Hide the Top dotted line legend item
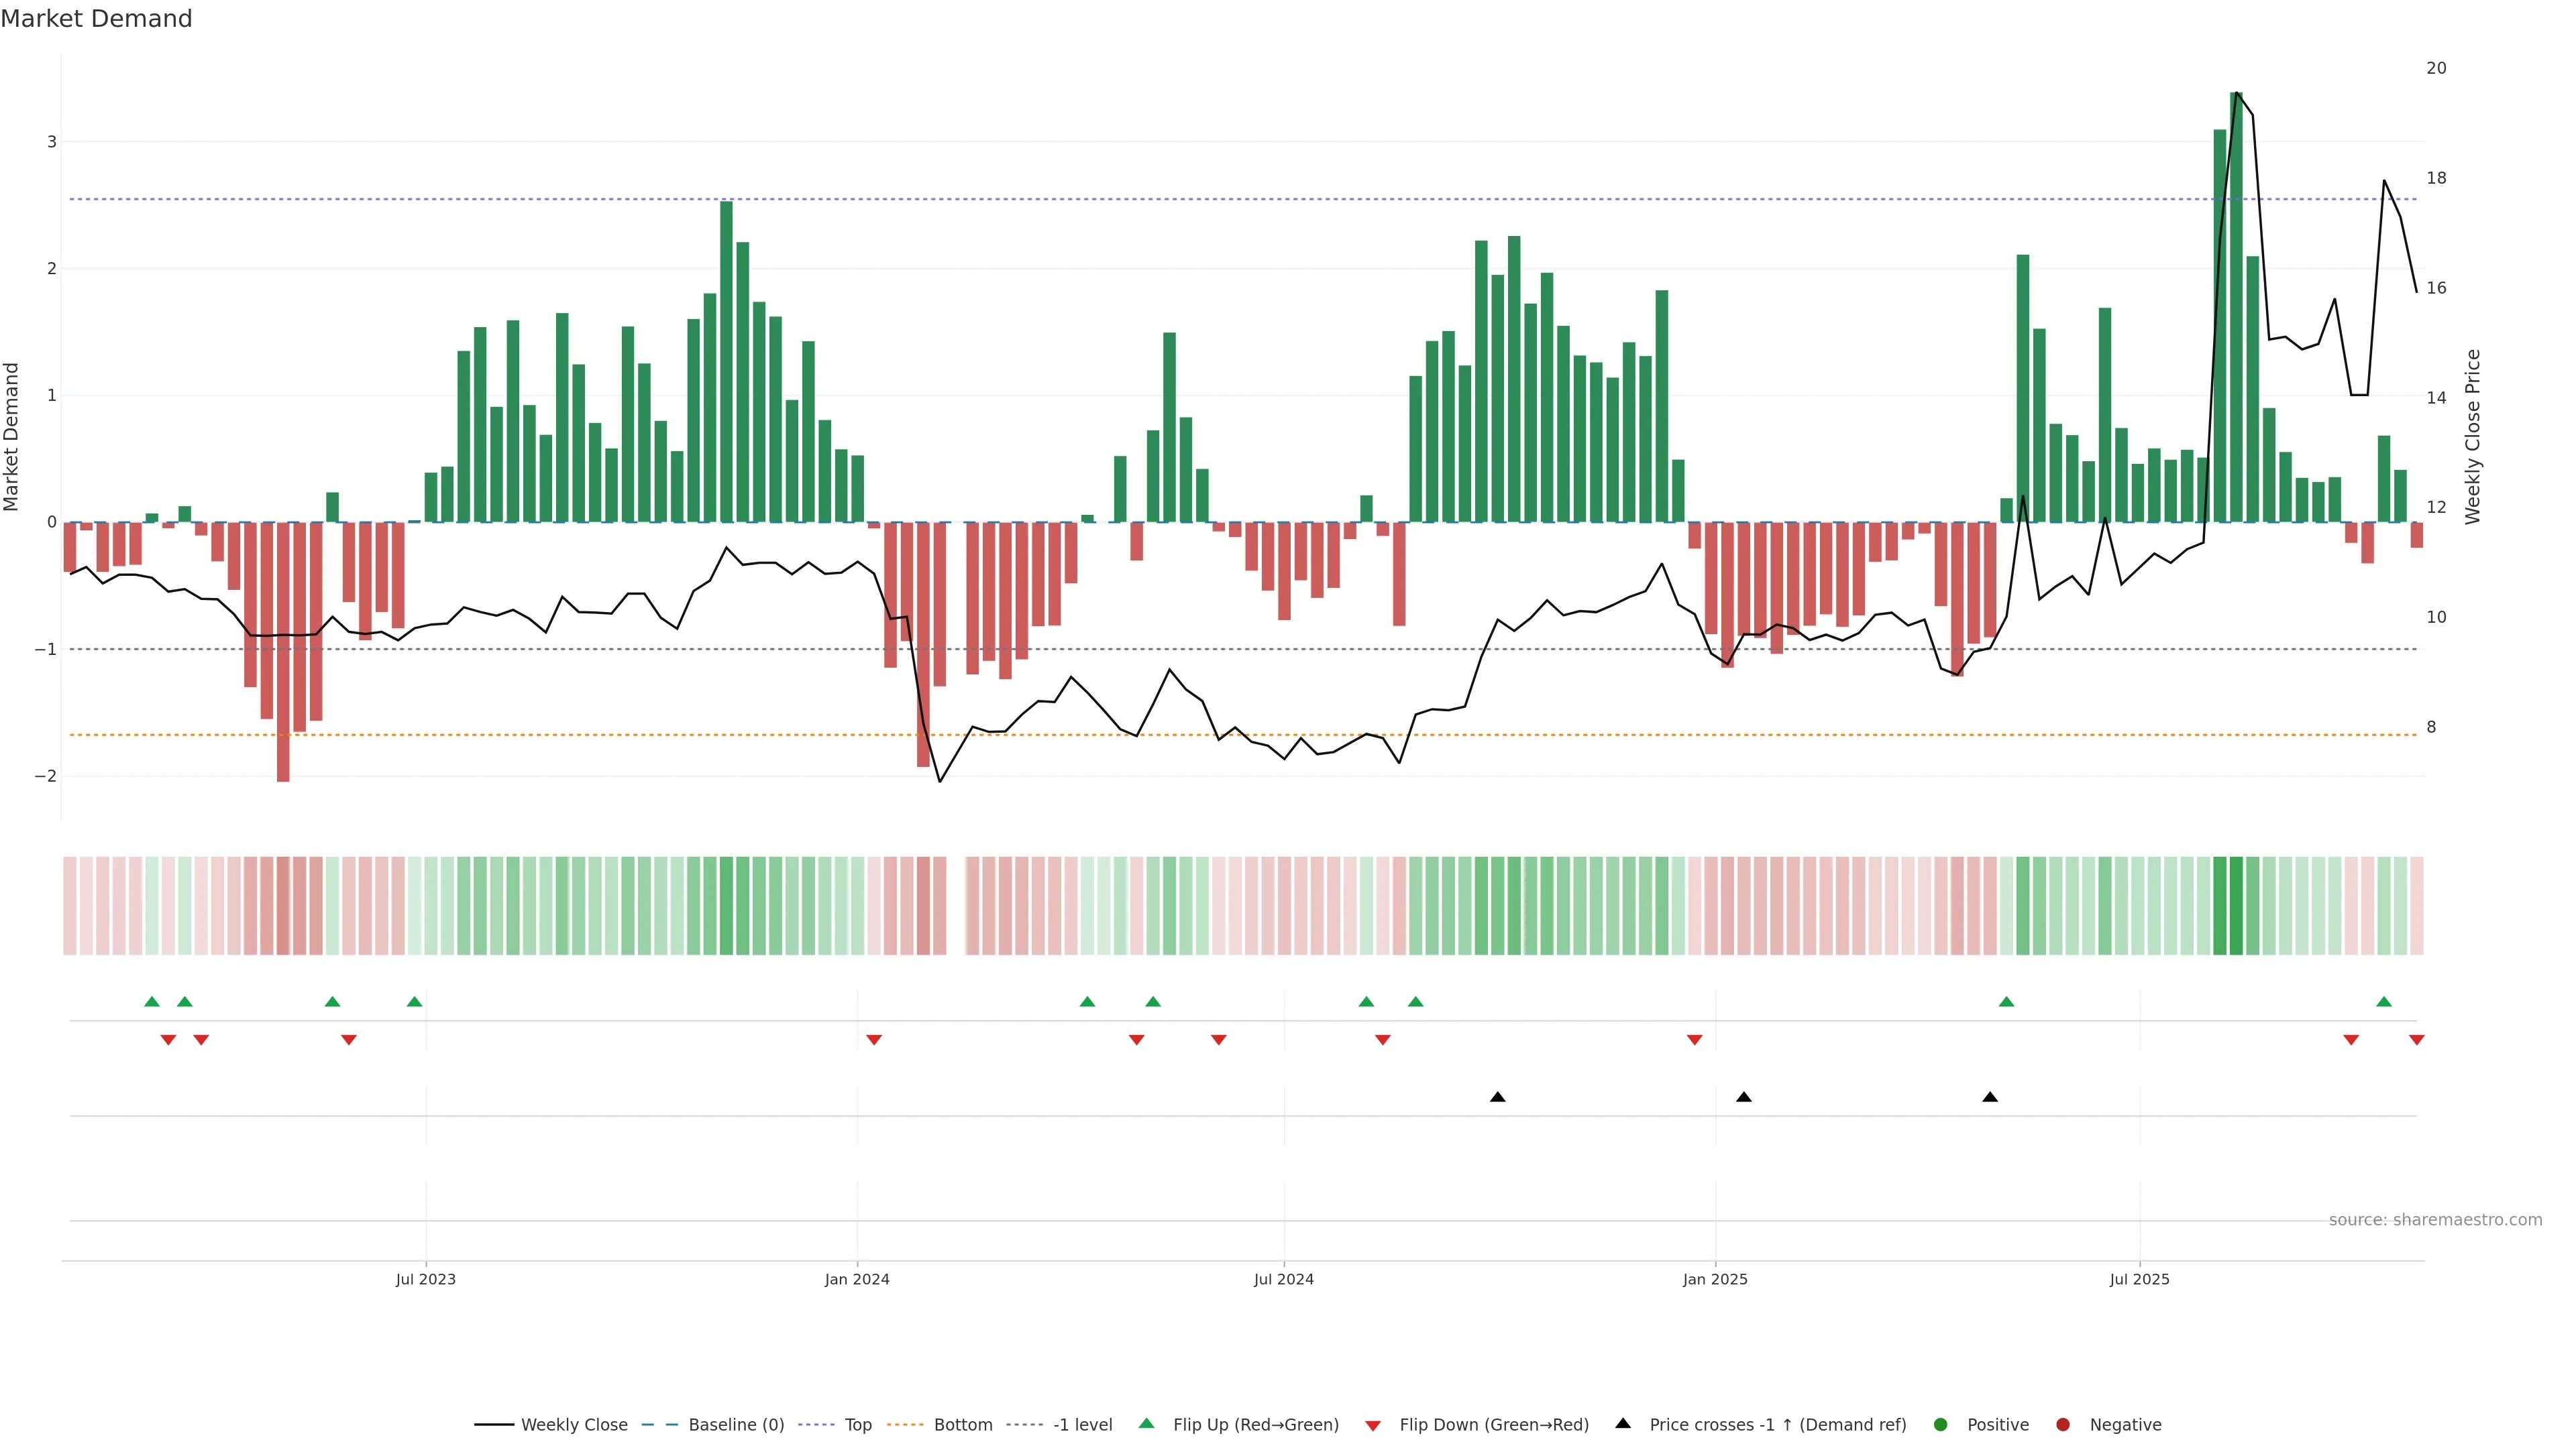 click(857, 1425)
